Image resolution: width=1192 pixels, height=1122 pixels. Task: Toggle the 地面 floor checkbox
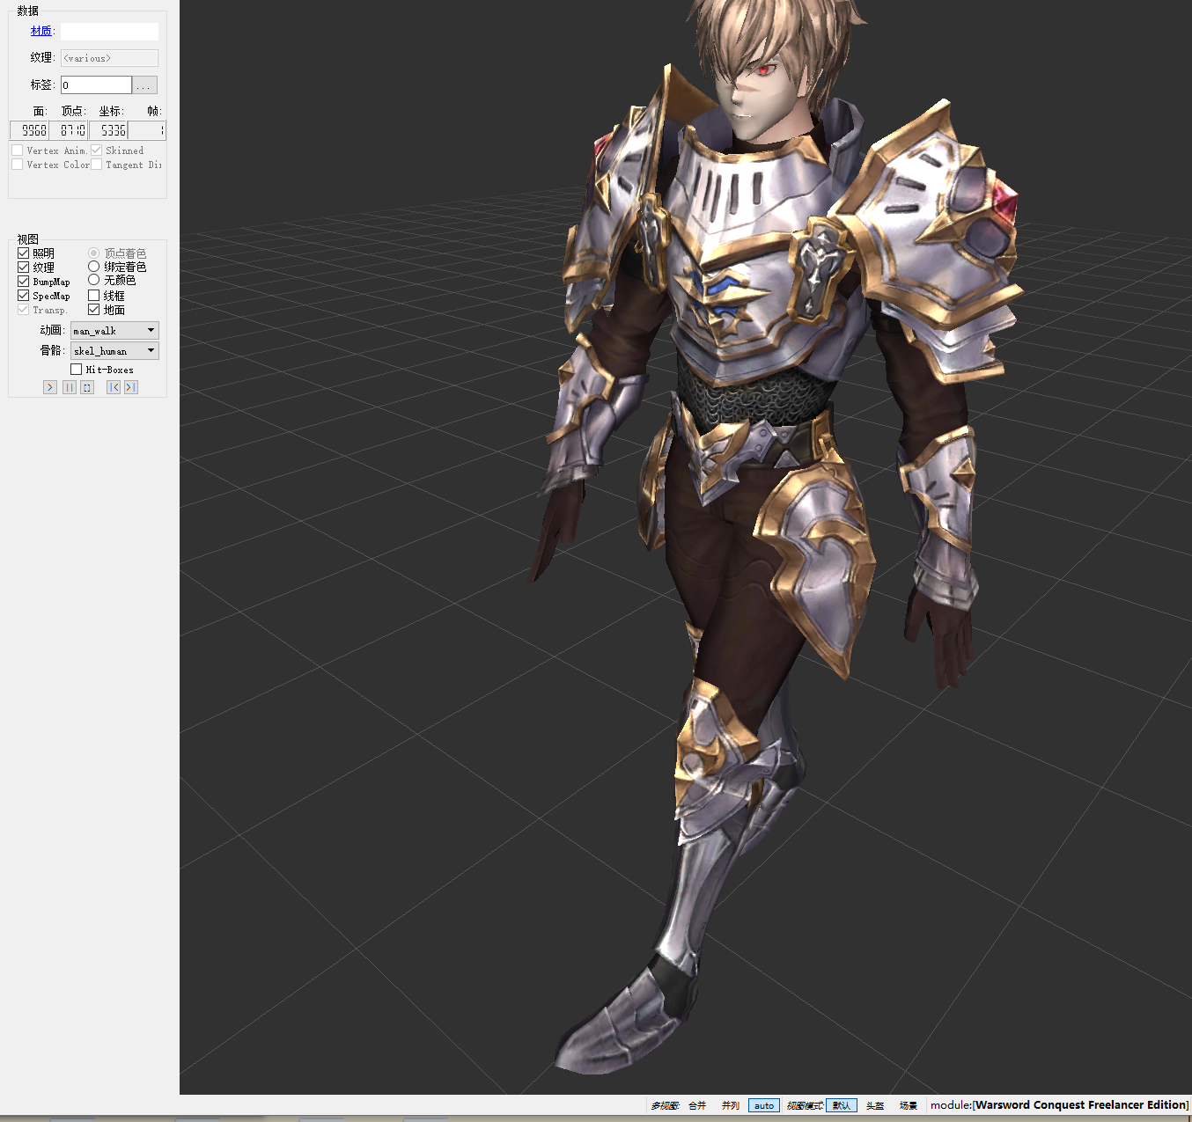pyautogui.click(x=93, y=310)
